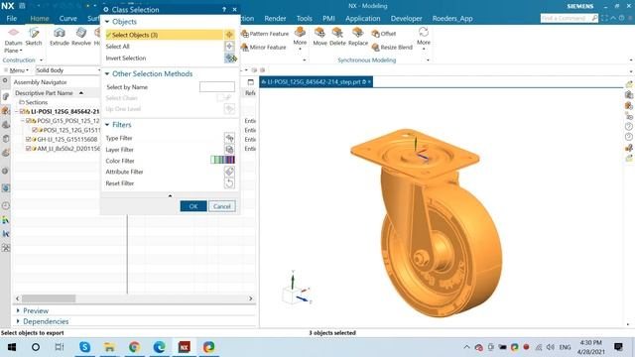
Task: Toggle the POSI_125_12G_G1511 component checkbox
Action: [x=35, y=130]
